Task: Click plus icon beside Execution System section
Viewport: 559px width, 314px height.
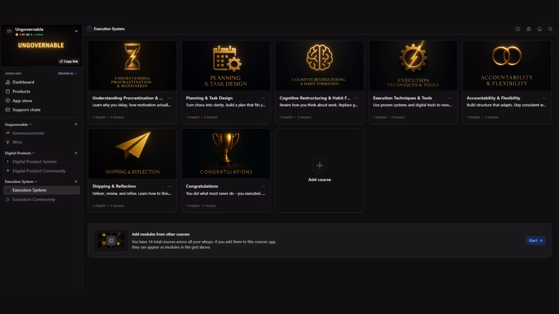Action: coord(76,181)
